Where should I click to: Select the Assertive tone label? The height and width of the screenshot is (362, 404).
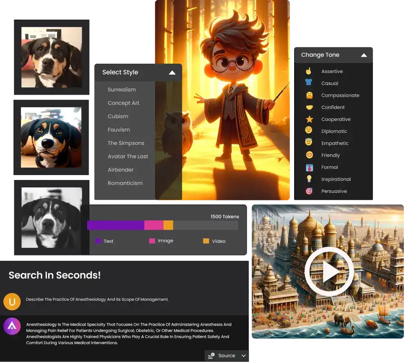(332, 71)
